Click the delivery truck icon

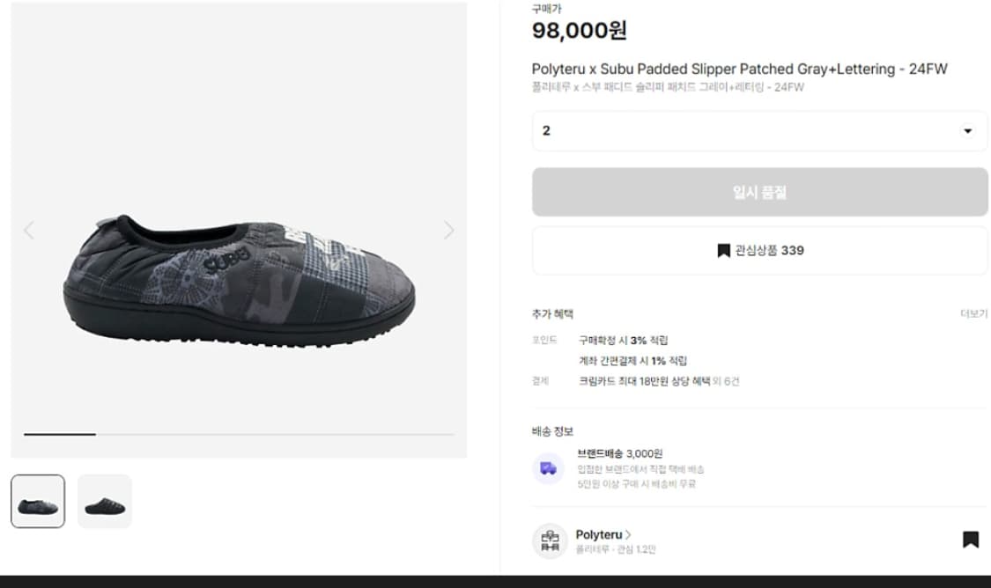click(x=549, y=468)
